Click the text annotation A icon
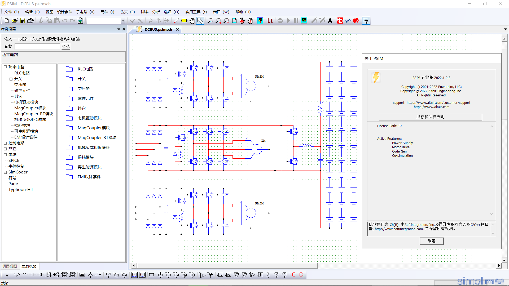 [330, 21]
